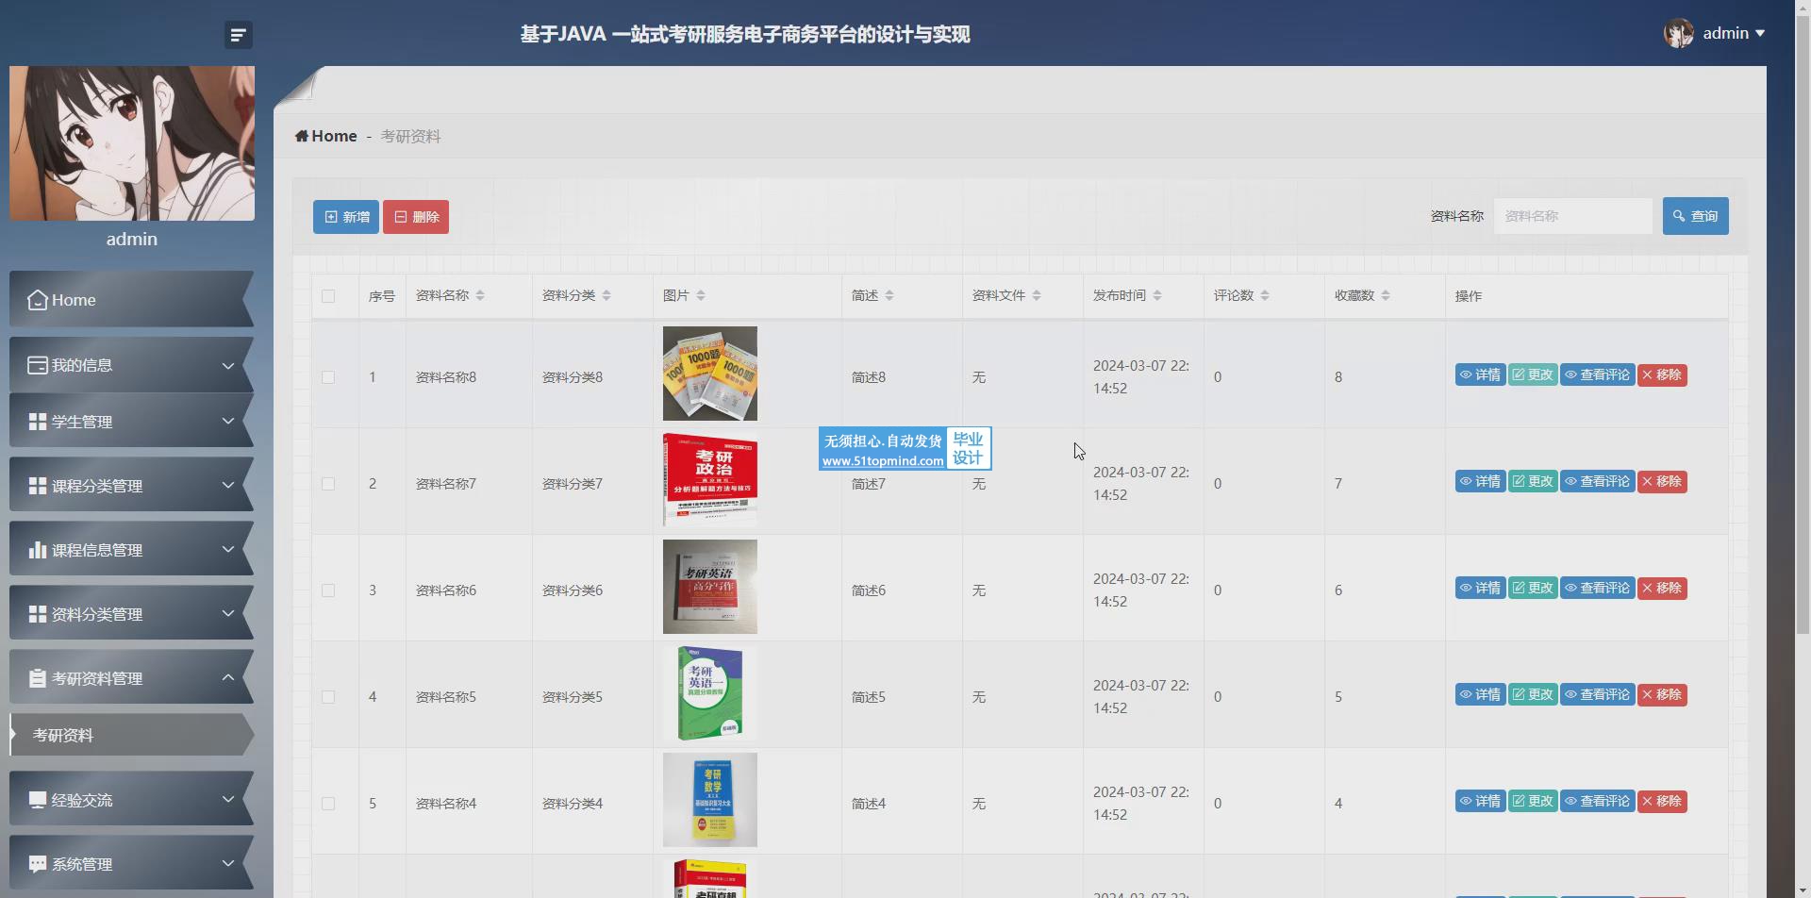Screen dimensions: 1811x898
Task: Click the red 删除 delete button
Action: pyautogui.click(x=416, y=217)
